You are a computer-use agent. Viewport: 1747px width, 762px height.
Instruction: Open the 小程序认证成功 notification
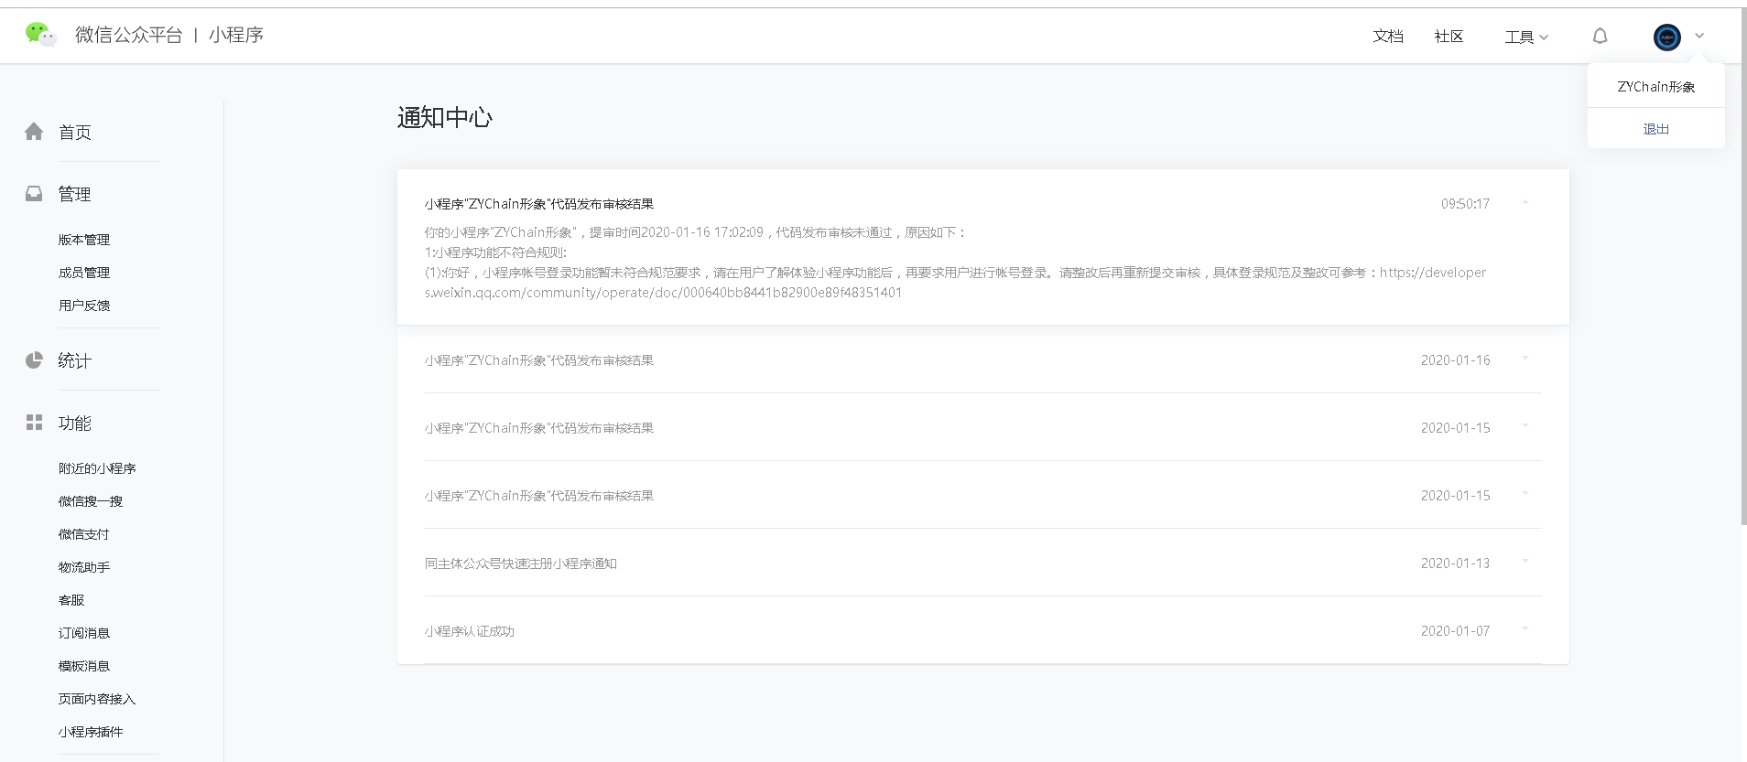pyautogui.click(x=470, y=631)
